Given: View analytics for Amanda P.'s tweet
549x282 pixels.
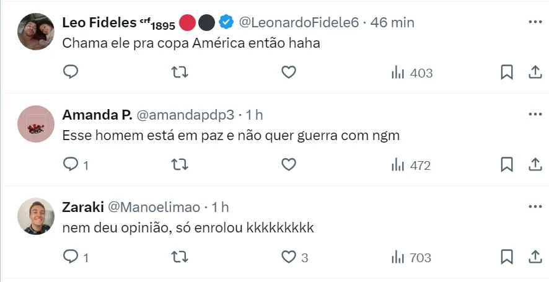Looking at the screenshot, I should pyautogui.click(x=411, y=165).
